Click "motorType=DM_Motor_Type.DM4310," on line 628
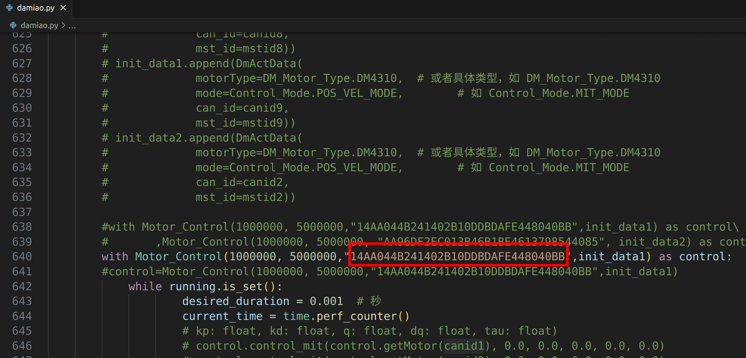The height and width of the screenshot is (358, 746). 299,78
